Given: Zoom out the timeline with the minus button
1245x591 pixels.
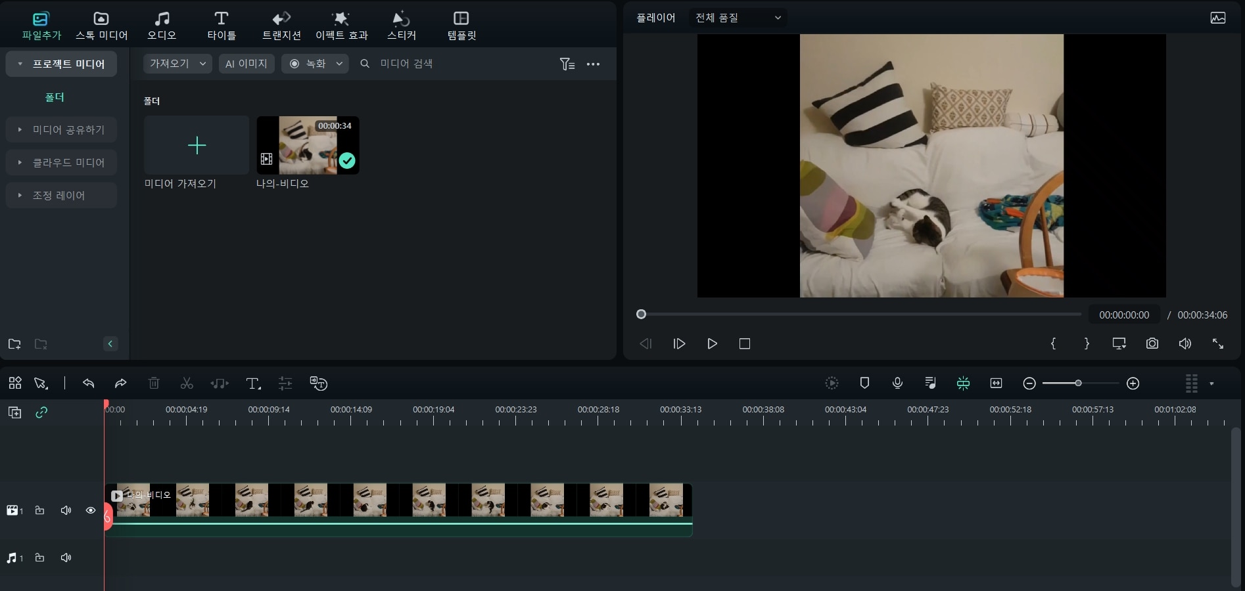Looking at the screenshot, I should tap(1029, 383).
